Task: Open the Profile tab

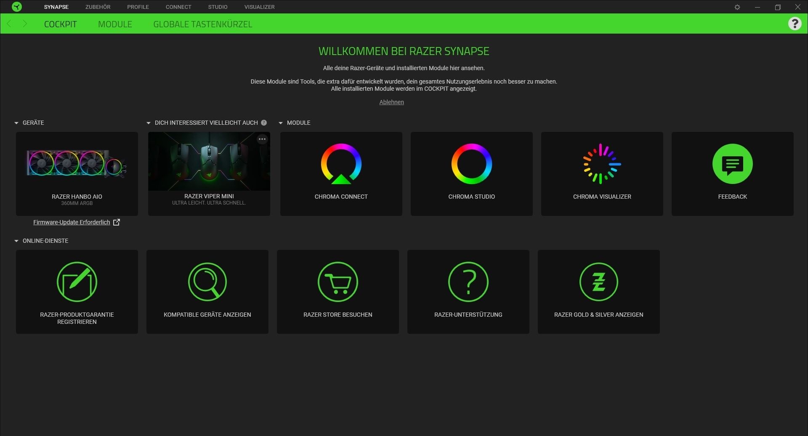Action: 138,7
